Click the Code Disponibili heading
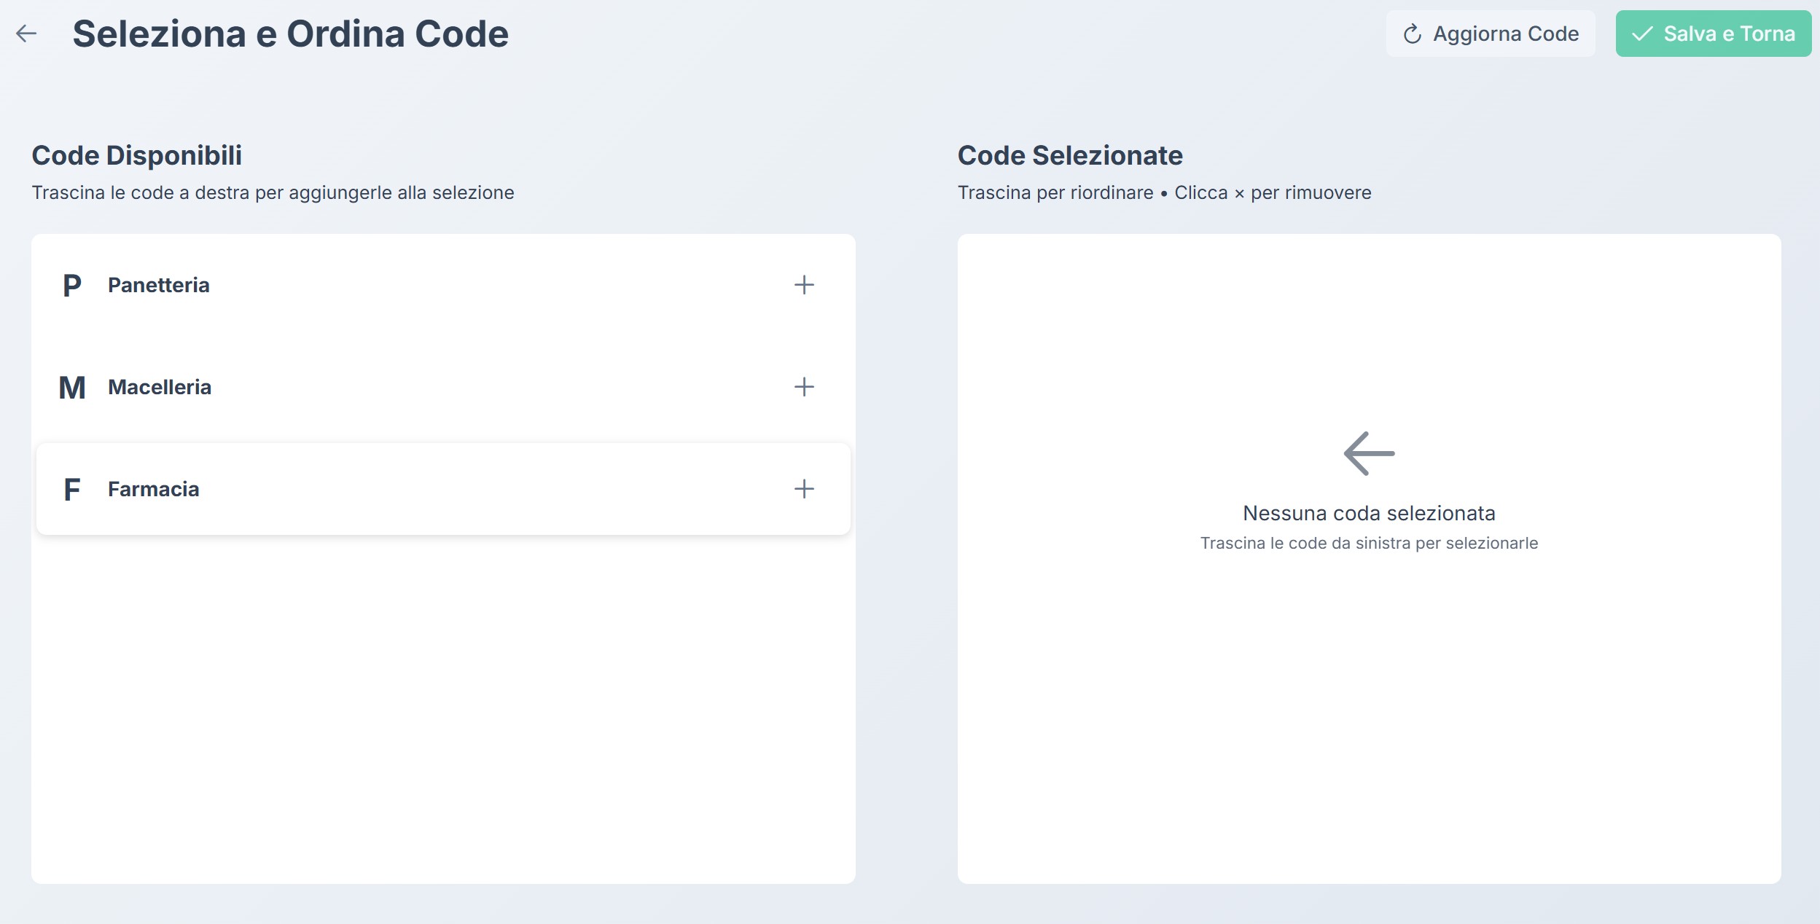Screen dimensions: 1820x924 (x=138, y=154)
